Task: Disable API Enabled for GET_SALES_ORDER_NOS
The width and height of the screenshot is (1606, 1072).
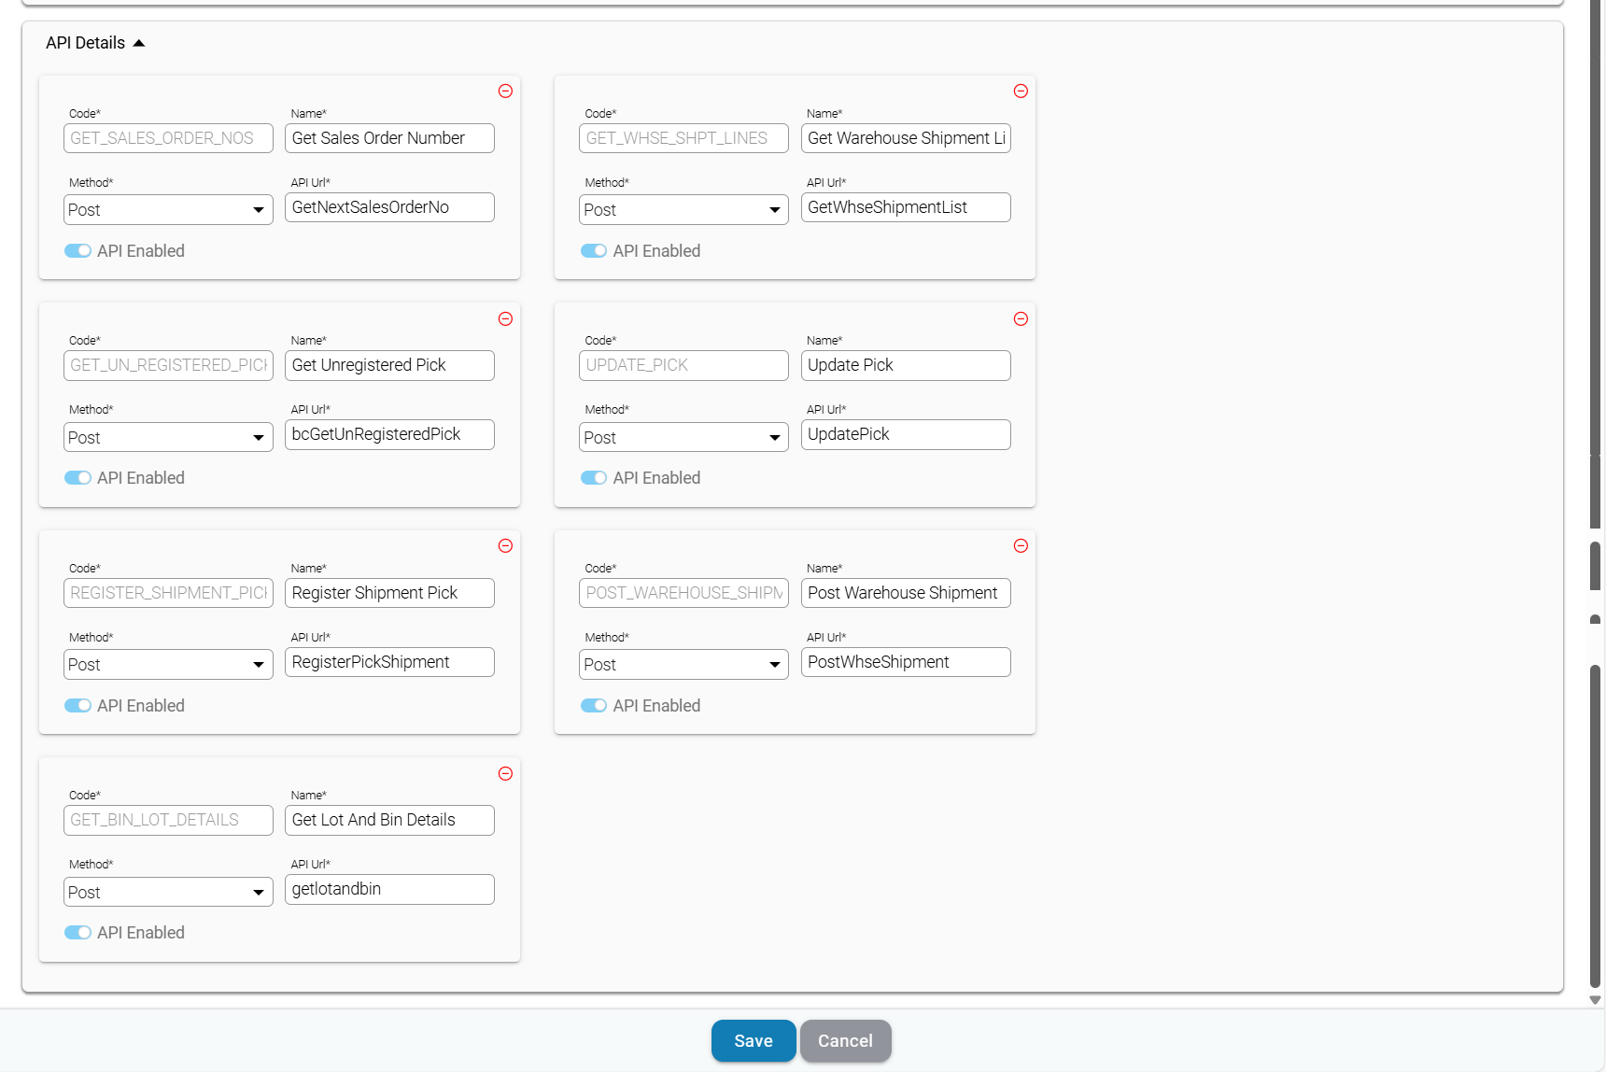Action: 77,251
